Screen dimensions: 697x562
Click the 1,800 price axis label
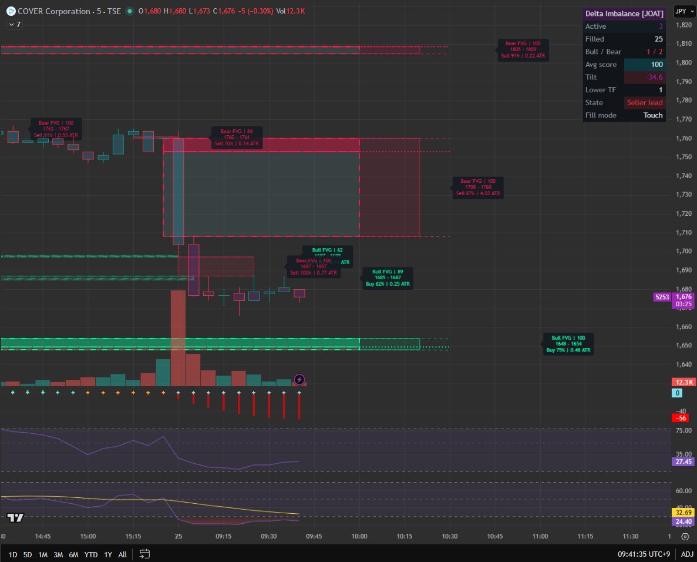683,63
